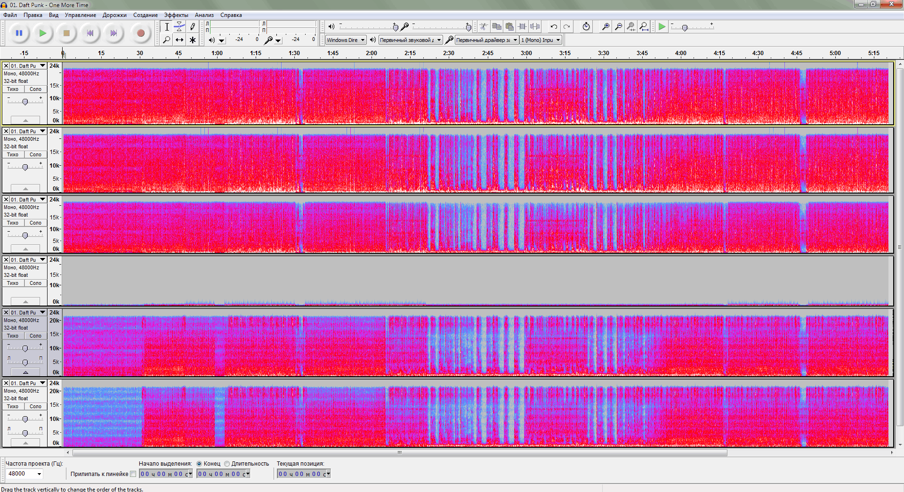The width and height of the screenshot is (904, 492).
Task: Select the pencil Draw tool
Action: click(x=193, y=27)
